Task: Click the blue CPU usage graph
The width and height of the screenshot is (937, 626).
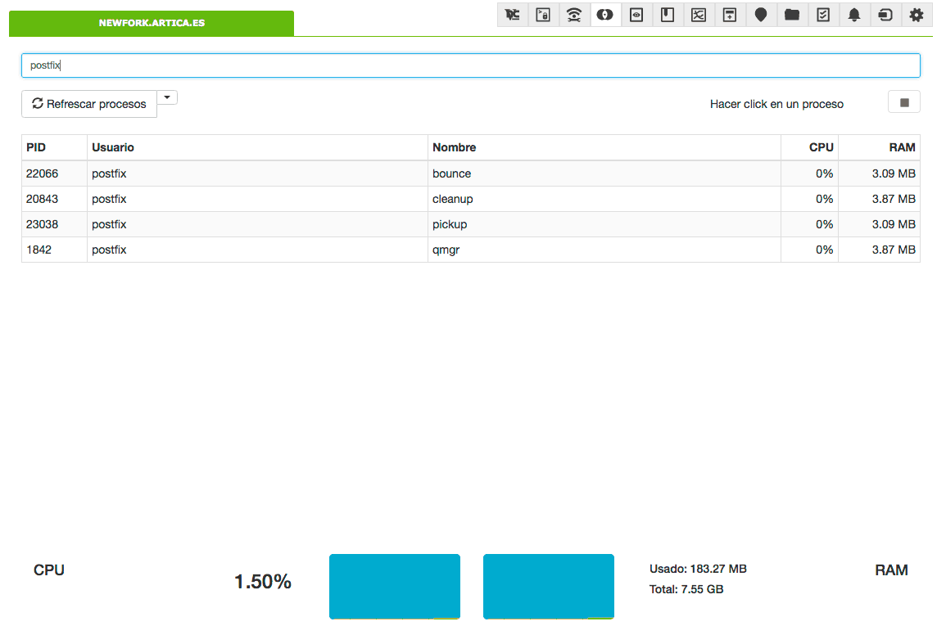Action: pos(394,586)
